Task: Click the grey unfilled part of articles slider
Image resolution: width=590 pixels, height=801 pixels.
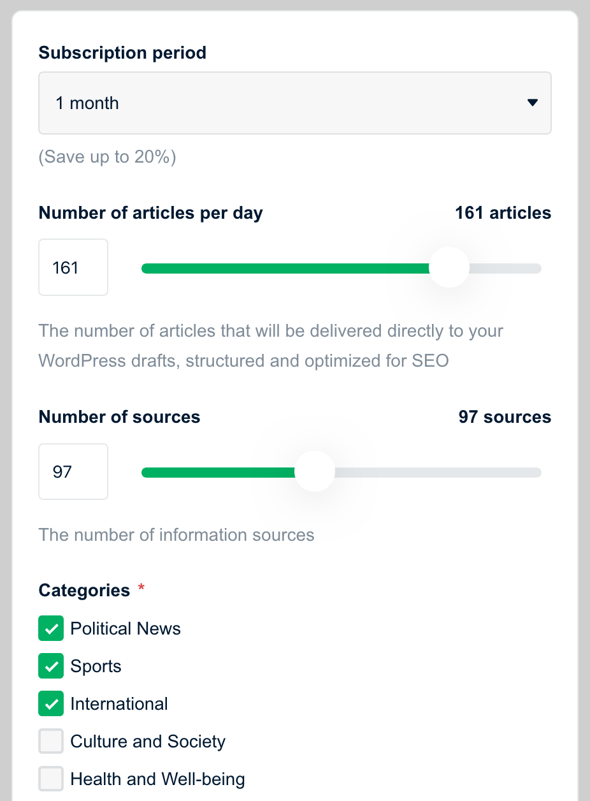Action: [507, 268]
